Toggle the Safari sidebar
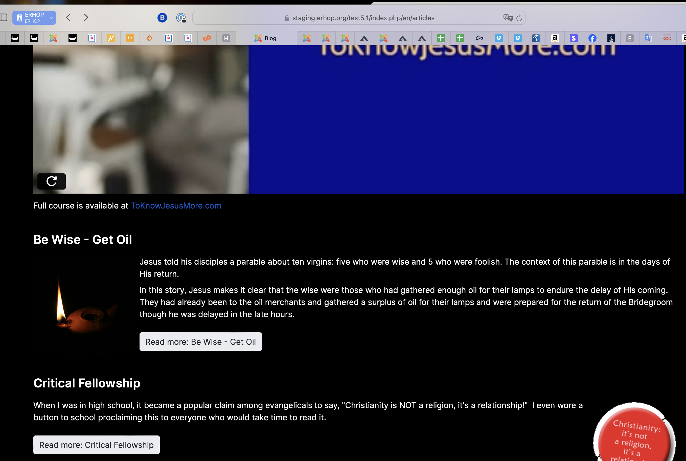Screen dimensions: 686x461 4,18
